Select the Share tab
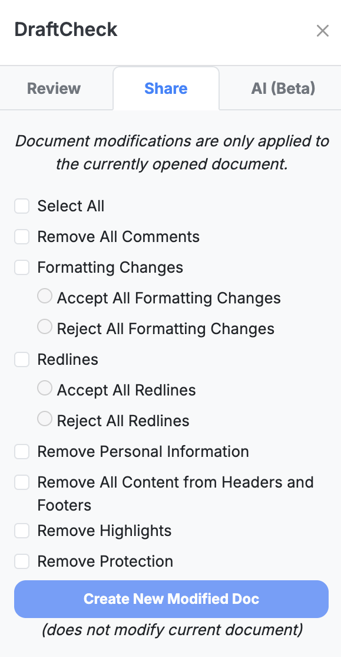 165,88
